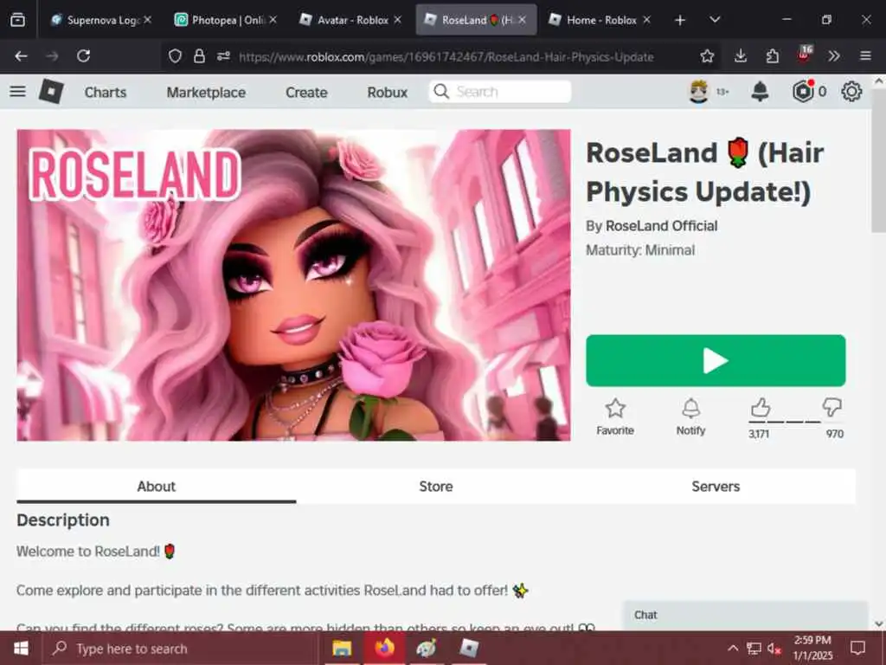This screenshot has height=665, width=886.
Task: Go back using browser back arrow
Action: click(x=21, y=56)
